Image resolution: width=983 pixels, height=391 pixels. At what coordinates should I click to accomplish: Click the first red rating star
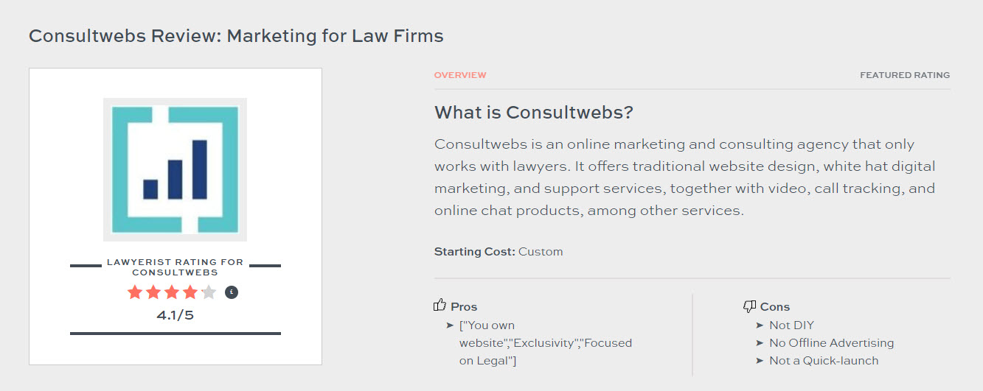pos(135,292)
